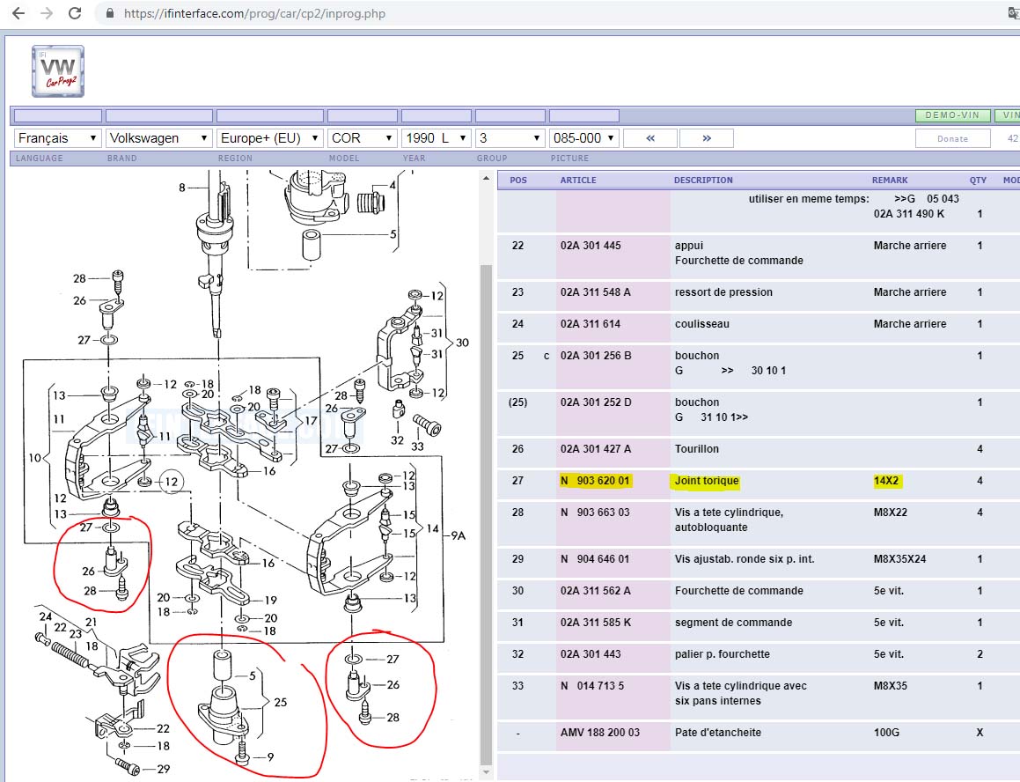Select highlighted article N 903 620 01
The height and width of the screenshot is (782, 1020).
point(595,481)
